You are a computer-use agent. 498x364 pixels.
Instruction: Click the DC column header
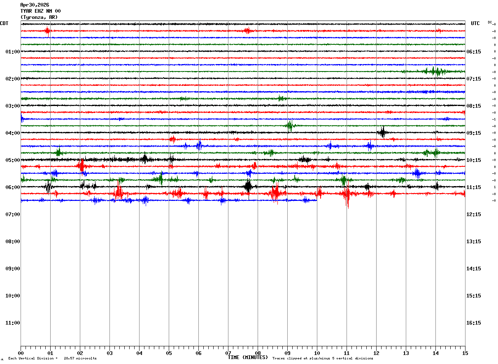click(x=490, y=22)
